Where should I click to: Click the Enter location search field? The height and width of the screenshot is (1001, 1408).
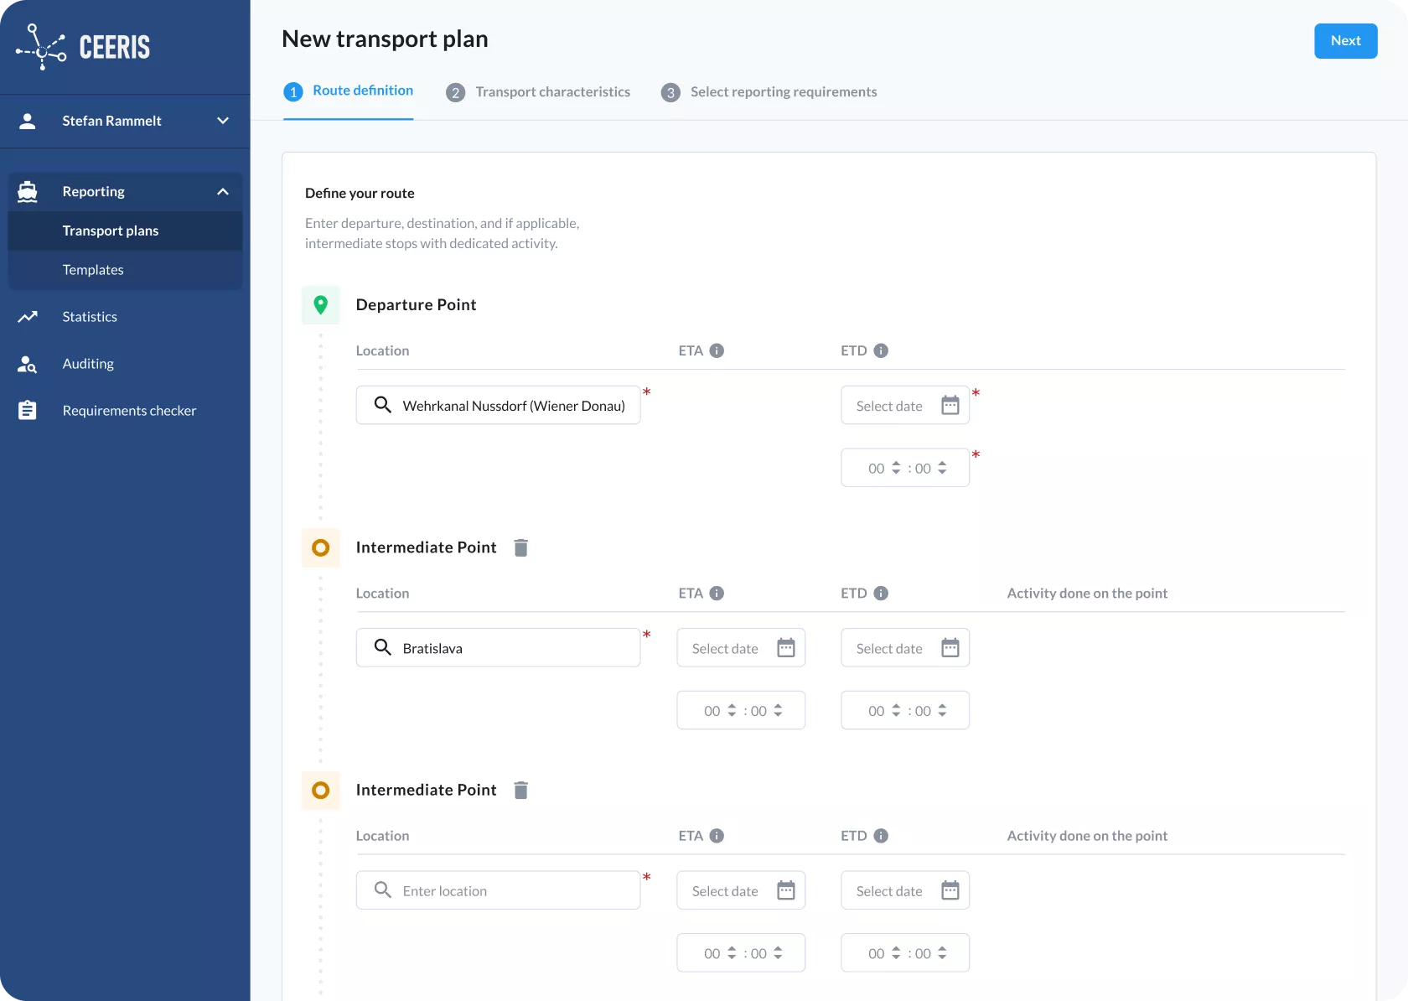coord(511,891)
